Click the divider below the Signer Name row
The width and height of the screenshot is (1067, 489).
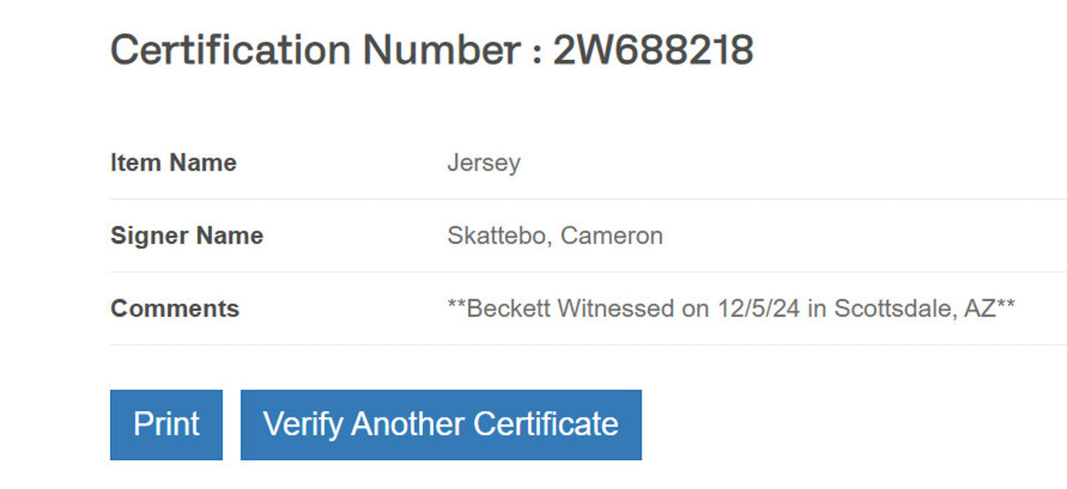point(517,271)
